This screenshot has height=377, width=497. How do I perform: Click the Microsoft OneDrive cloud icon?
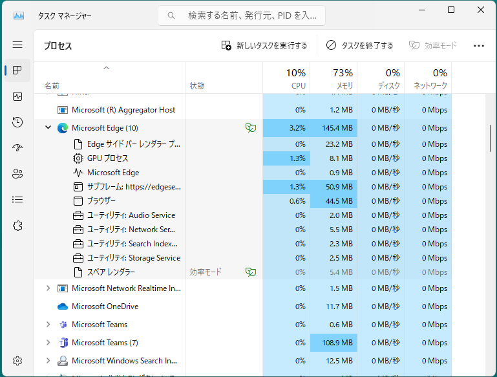coord(63,307)
